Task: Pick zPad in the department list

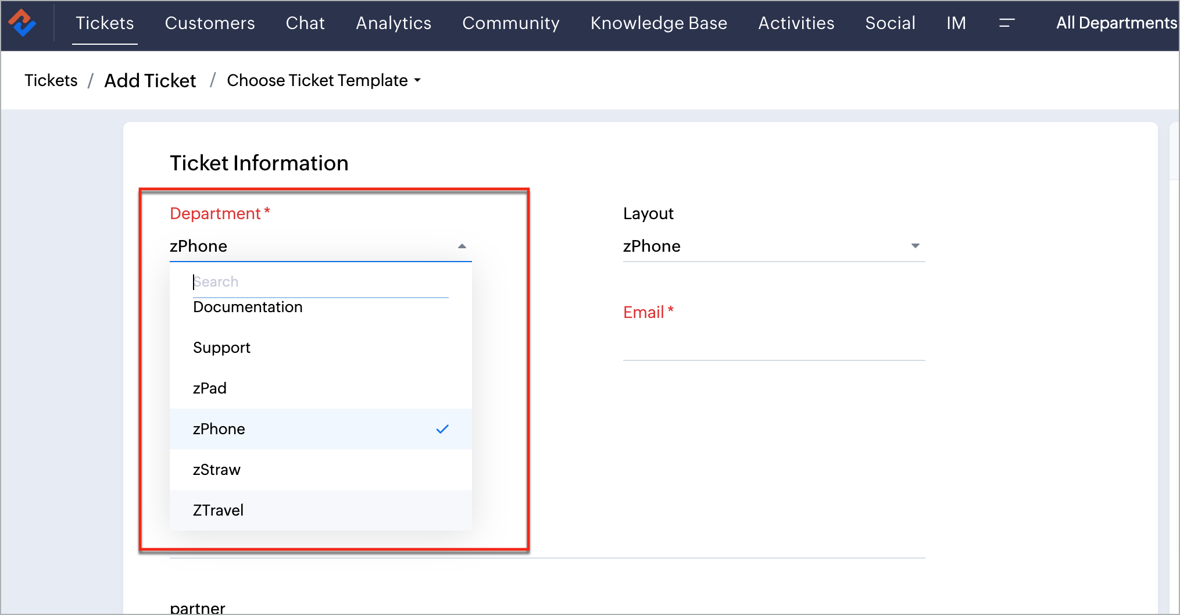Action: pyautogui.click(x=209, y=388)
